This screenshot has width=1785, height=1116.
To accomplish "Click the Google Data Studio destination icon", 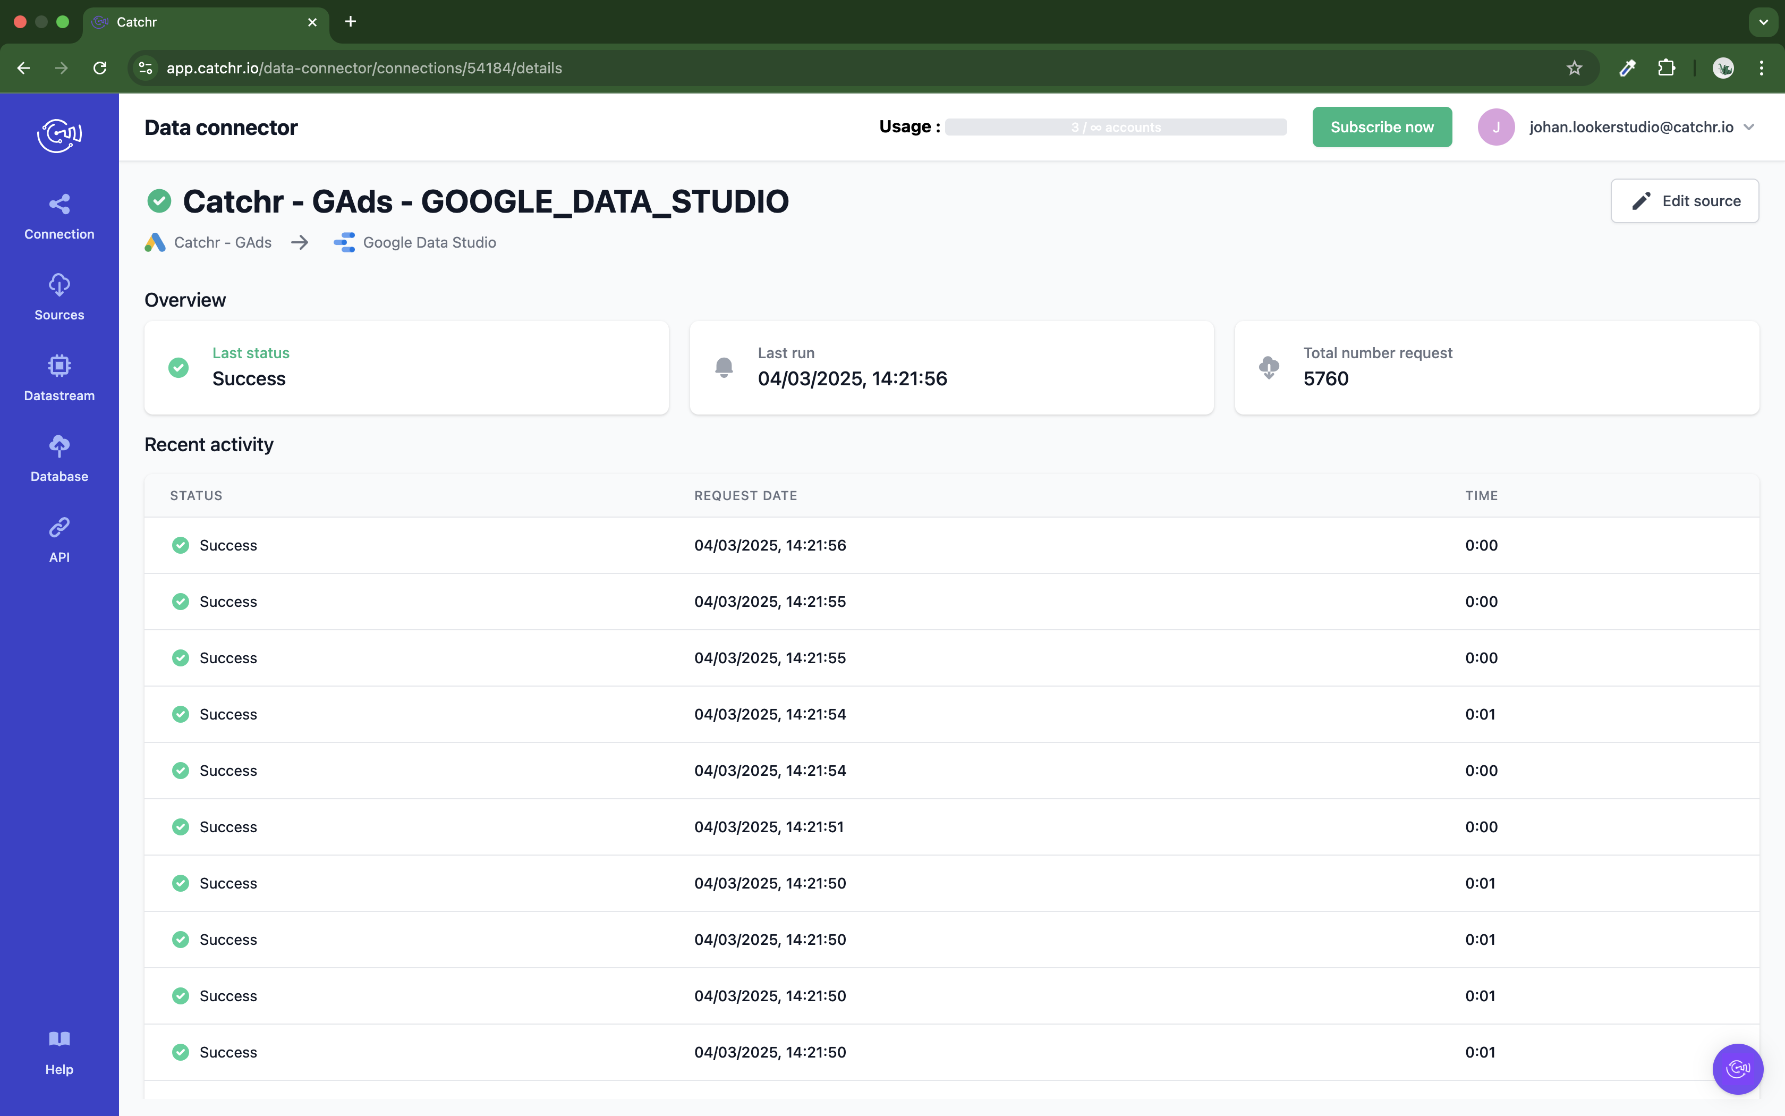I will coord(344,242).
